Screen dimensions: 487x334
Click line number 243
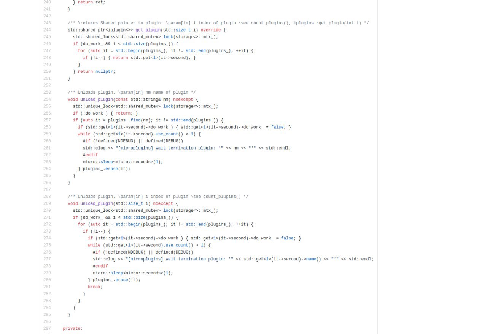pyautogui.click(x=47, y=23)
